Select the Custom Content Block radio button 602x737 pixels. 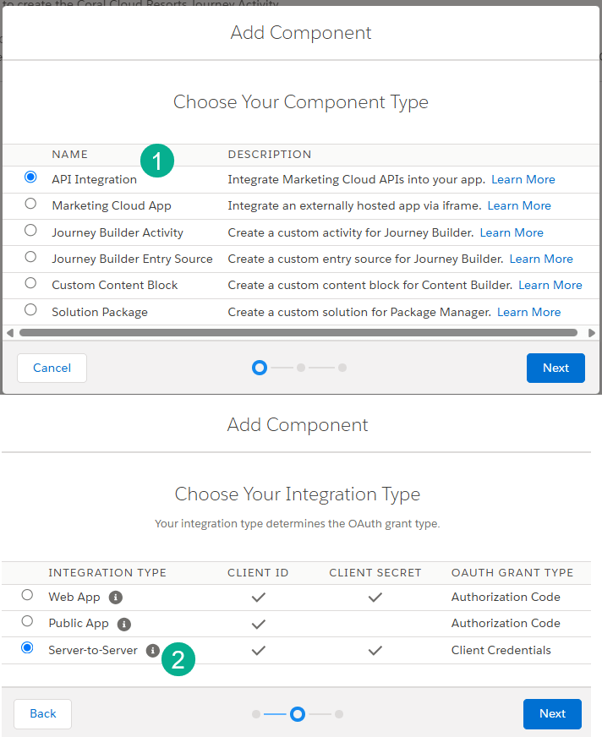click(x=30, y=283)
